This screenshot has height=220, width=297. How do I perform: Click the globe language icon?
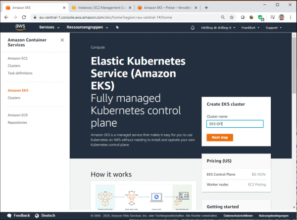click(37, 216)
